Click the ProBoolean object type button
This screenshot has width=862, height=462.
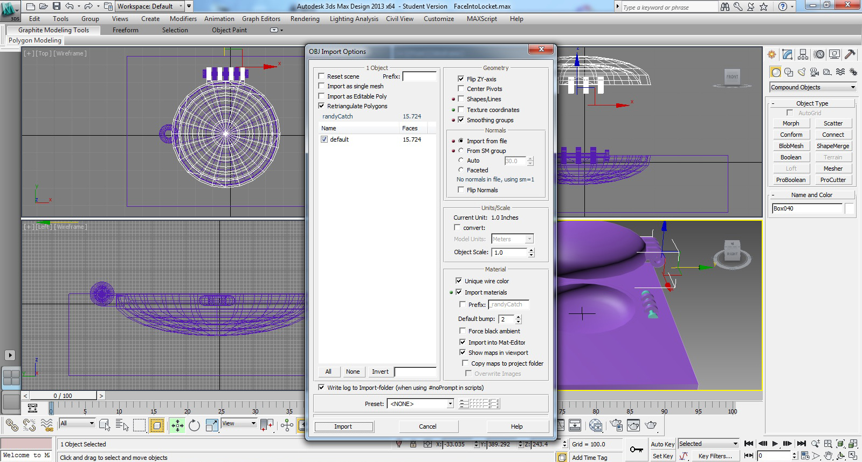click(791, 180)
